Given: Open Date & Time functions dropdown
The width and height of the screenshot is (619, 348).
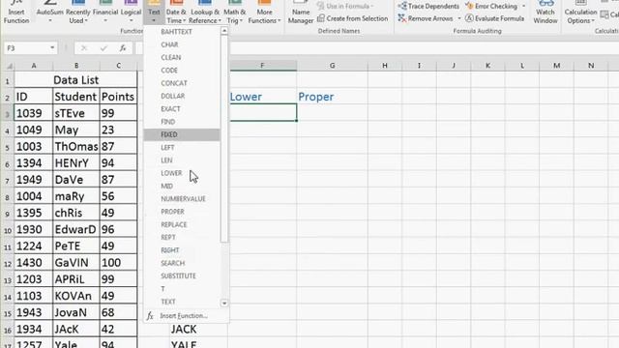Looking at the screenshot, I should [x=176, y=13].
